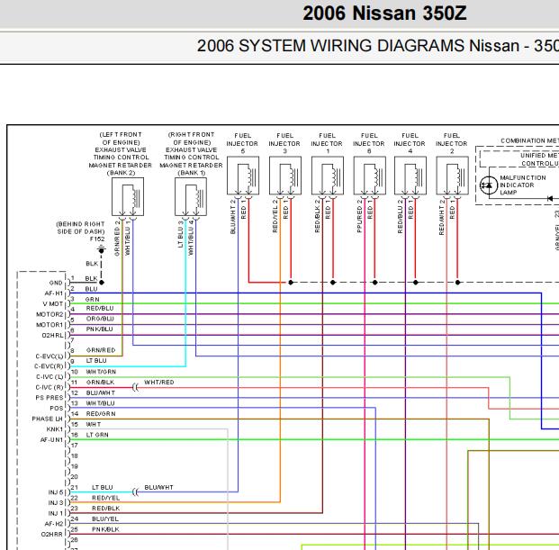Click the splice dot under Fuel Injector 2
The width and height of the screenshot is (559, 550).
pos(458,283)
